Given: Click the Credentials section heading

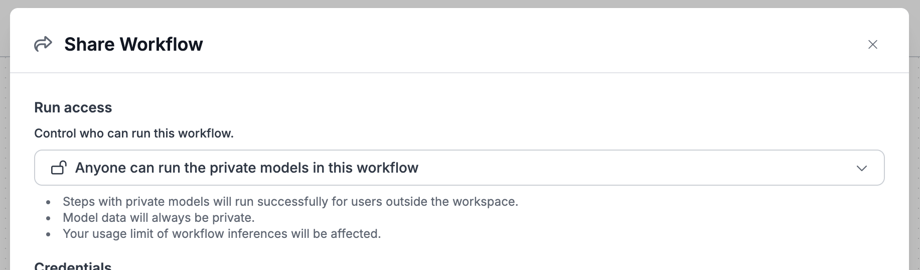Looking at the screenshot, I should (x=73, y=265).
